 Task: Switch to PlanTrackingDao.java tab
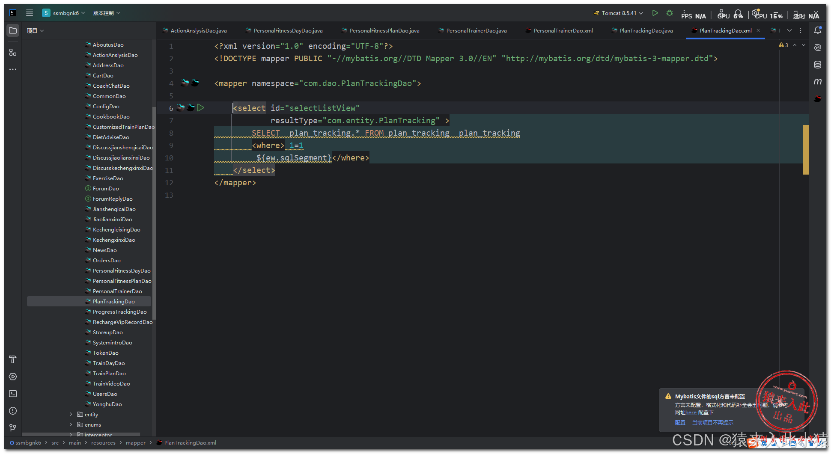(x=642, y=30)
